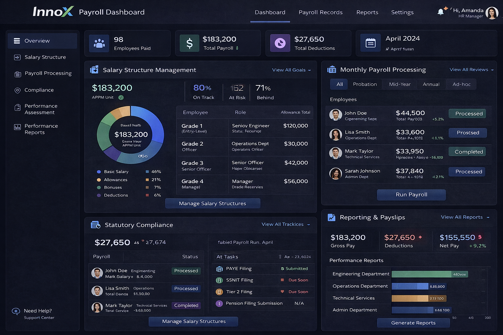The width and height of the screenshot is (503, 335).
Task: Open the Support Center link
Action: coord(39,318)
